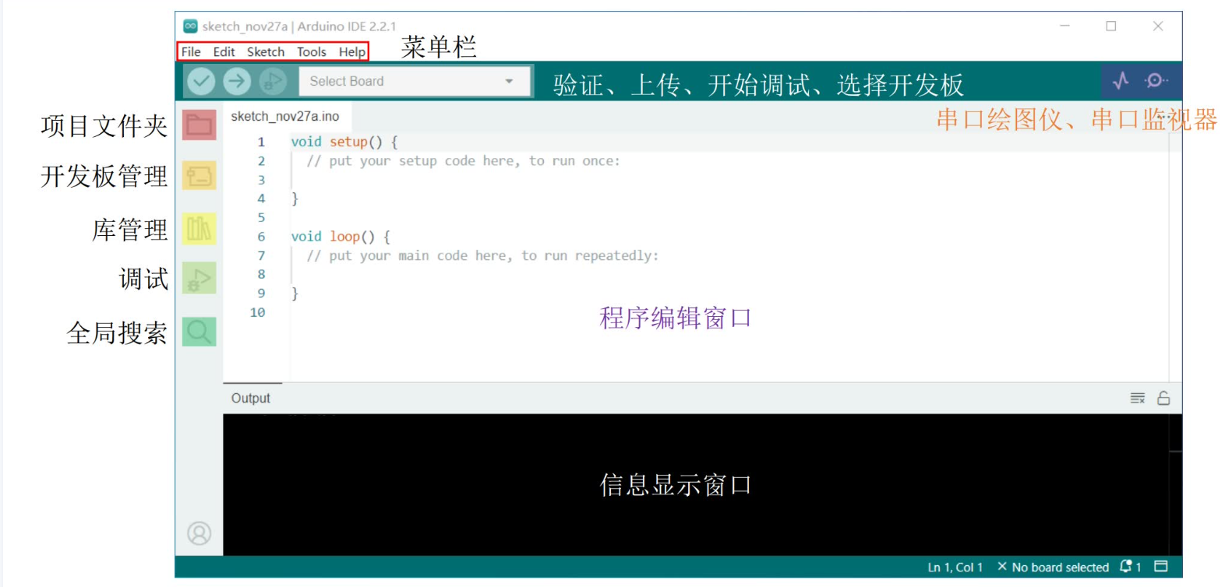Open the Boards Manager sidebar icon
Viewport: 1225px width, 587px height.
199,176
